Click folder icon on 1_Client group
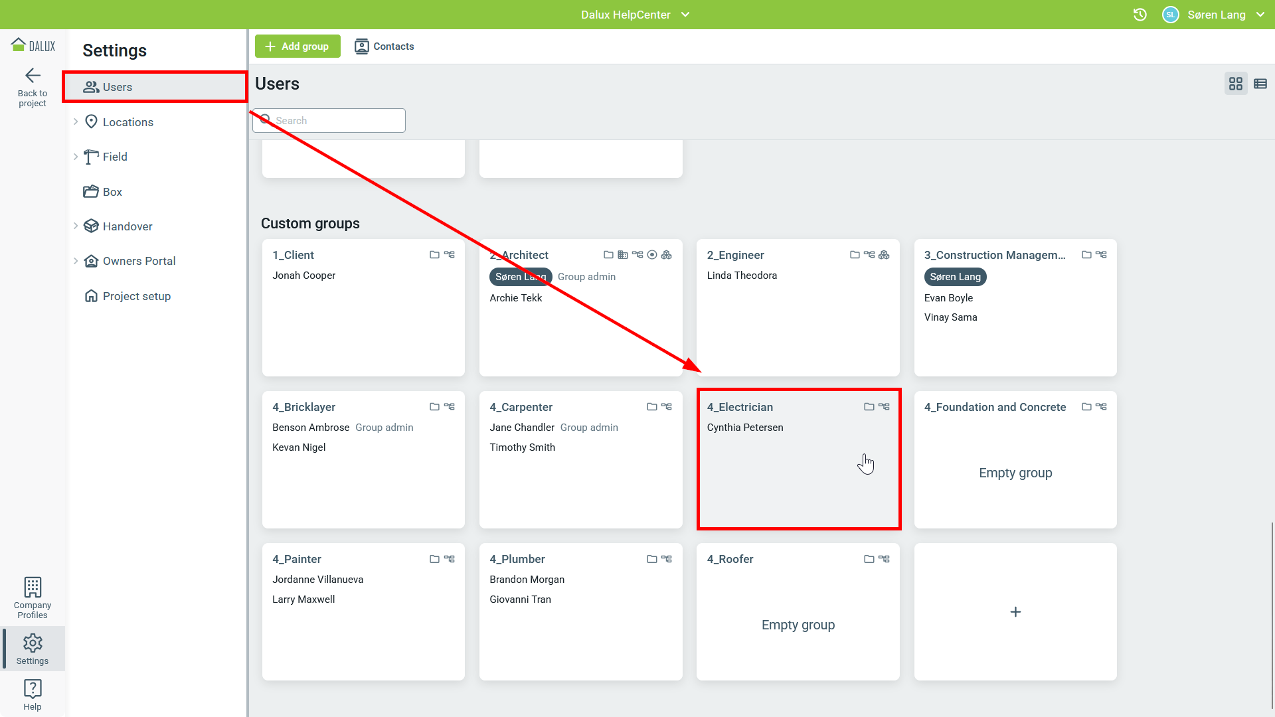 point(434,255)
